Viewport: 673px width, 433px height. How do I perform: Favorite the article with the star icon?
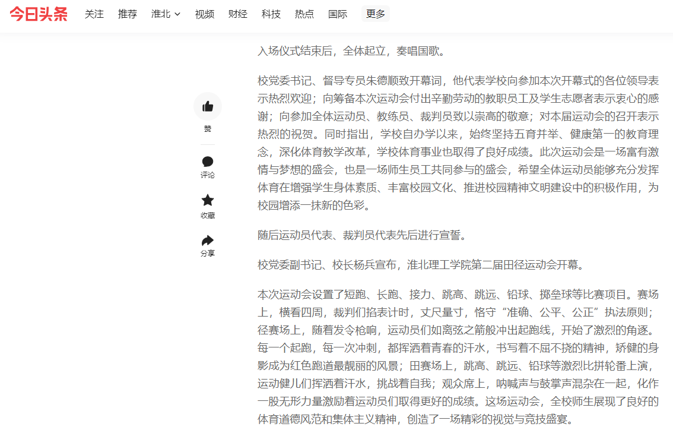click(x=208, y=201)
